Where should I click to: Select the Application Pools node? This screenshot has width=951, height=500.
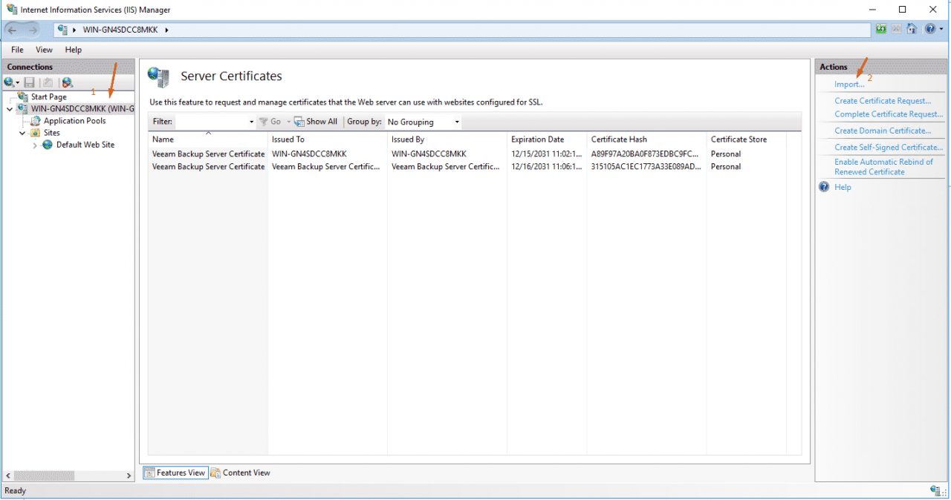pos(74,121)
